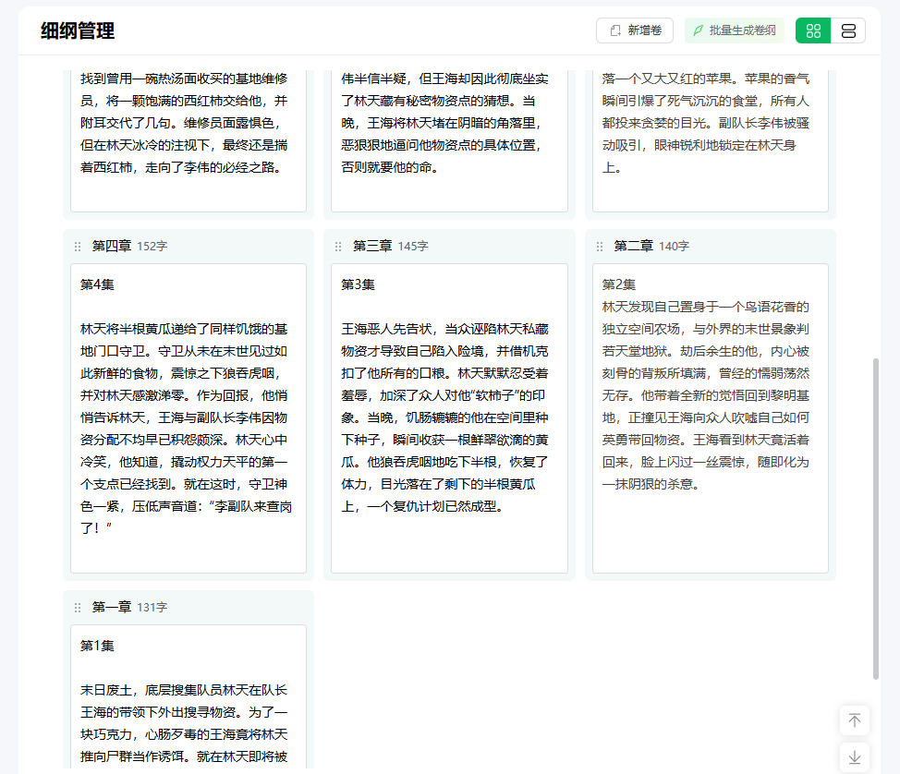Select the 第四章 chapter title

[112, 246]
